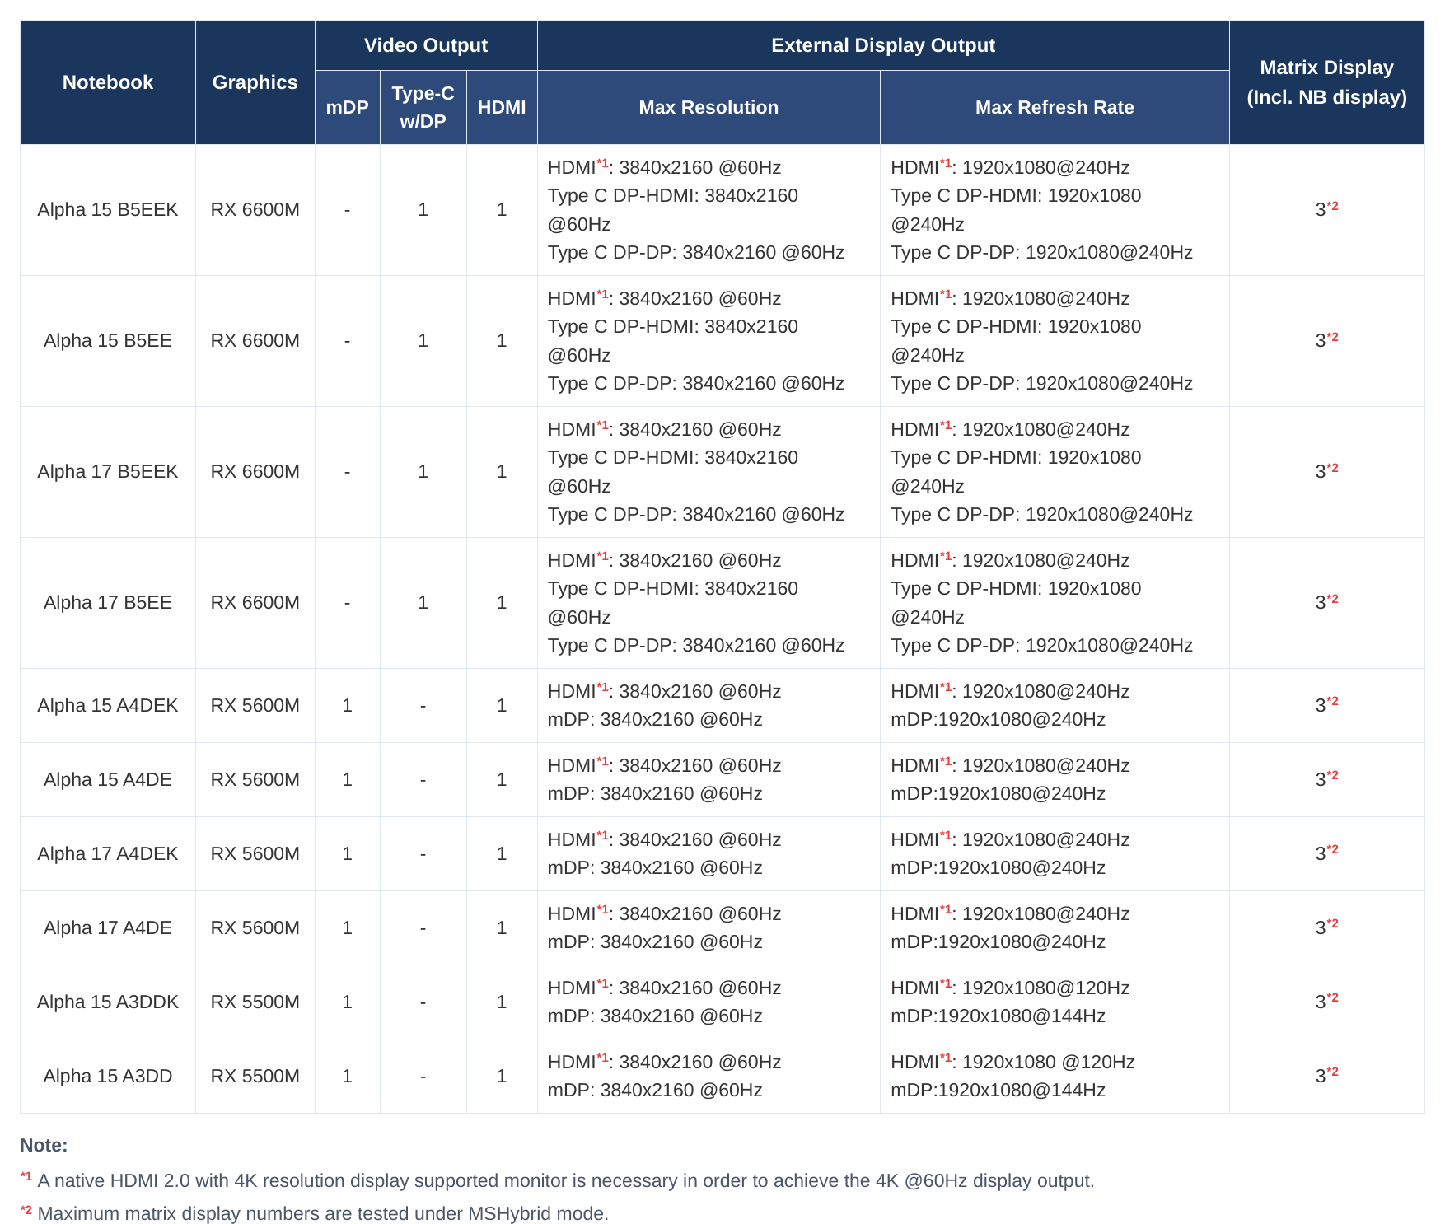Select the Type-C w/DP value for Alpha 17 B5EE
The width and height of the screenshot is (1445, 1224).
coord(423,603)
